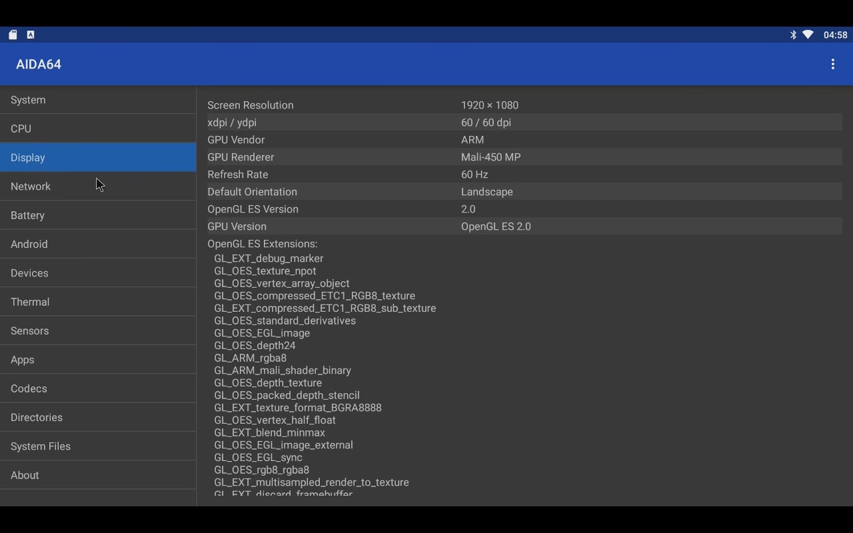Open the Codecs section
853x533 pixels.
click(98, 388)
